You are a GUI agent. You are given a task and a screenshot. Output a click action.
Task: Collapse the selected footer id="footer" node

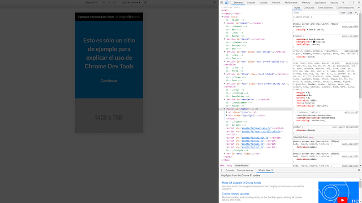225,109
